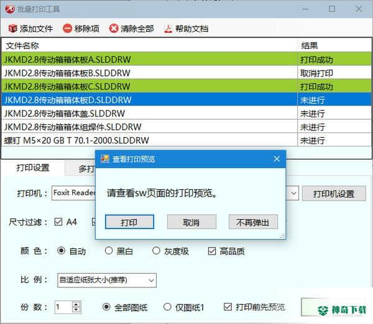Select the 全部图纸 radio button
This screenshot has width=373, height=324.
[x=106, y=307]
